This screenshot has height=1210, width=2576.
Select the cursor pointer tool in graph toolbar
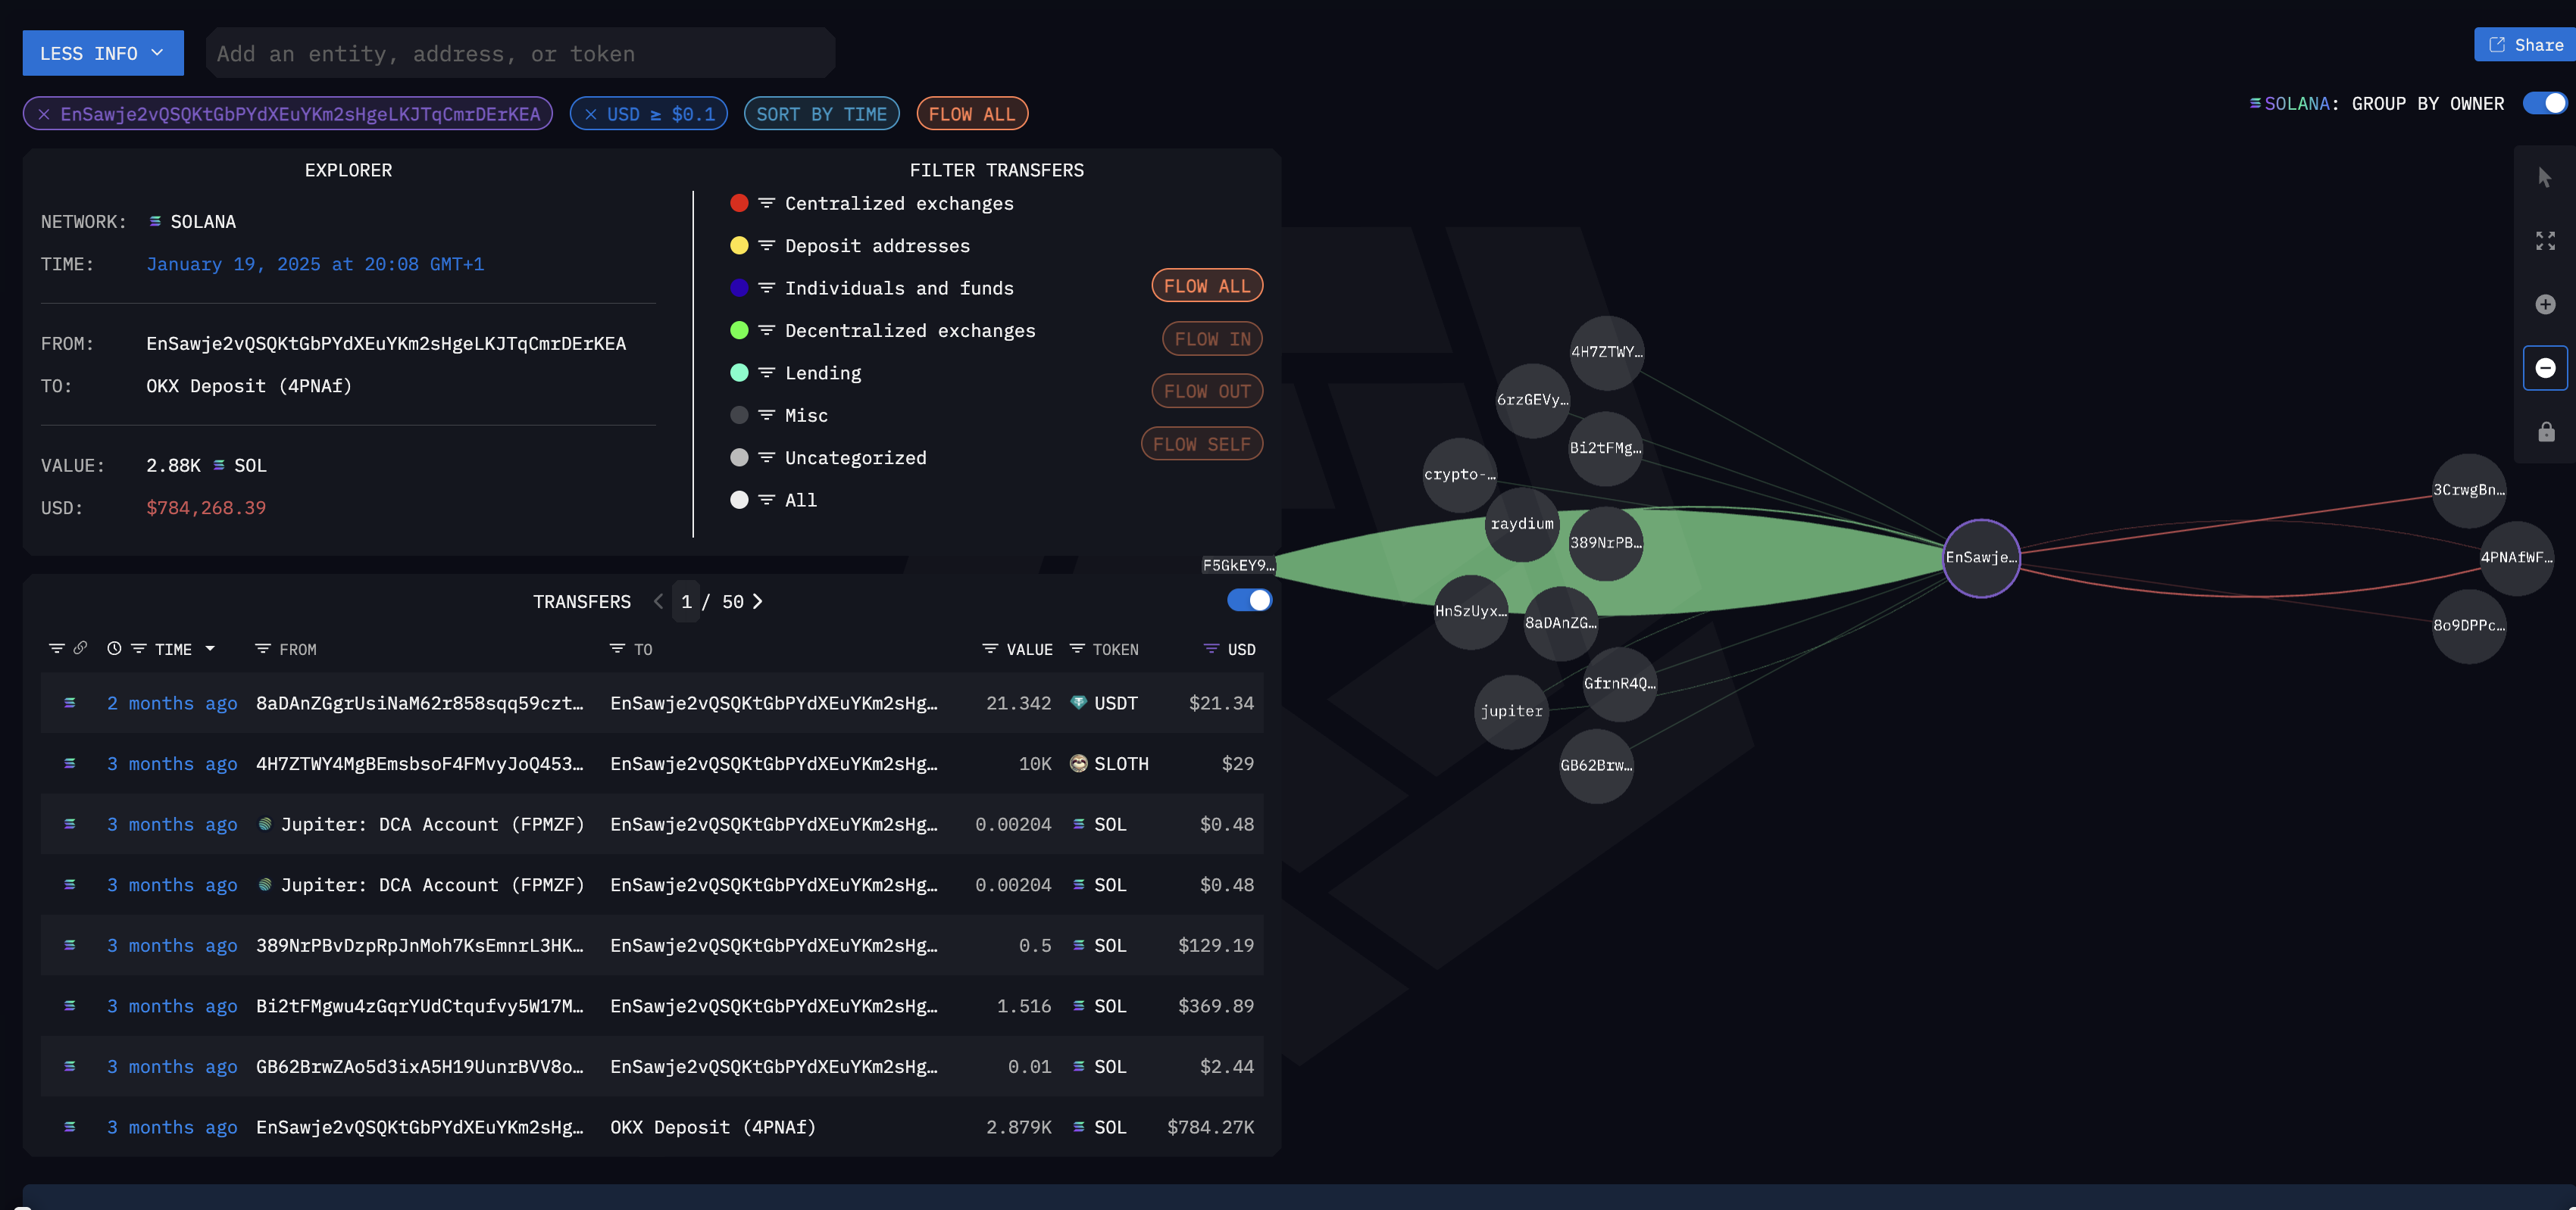[2545, 178]
